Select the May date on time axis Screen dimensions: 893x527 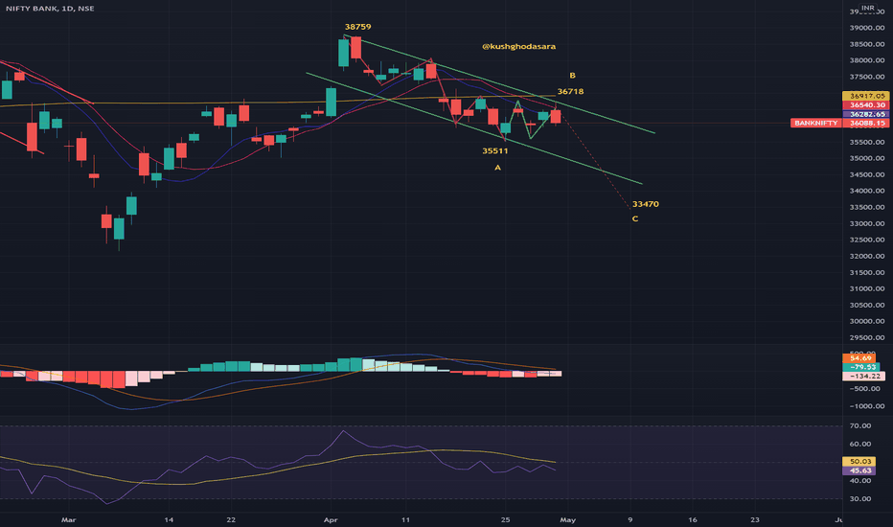tap(568, 519)
